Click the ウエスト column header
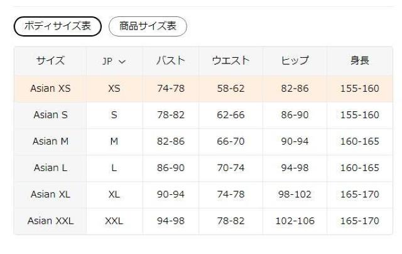 click(x=231, y=61)
